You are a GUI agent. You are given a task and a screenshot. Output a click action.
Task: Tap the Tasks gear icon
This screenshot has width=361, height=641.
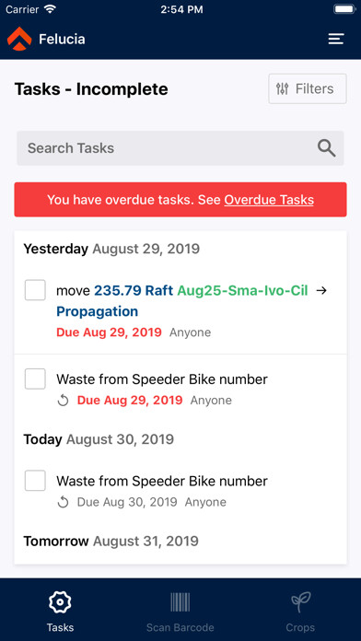pos(60,601)
